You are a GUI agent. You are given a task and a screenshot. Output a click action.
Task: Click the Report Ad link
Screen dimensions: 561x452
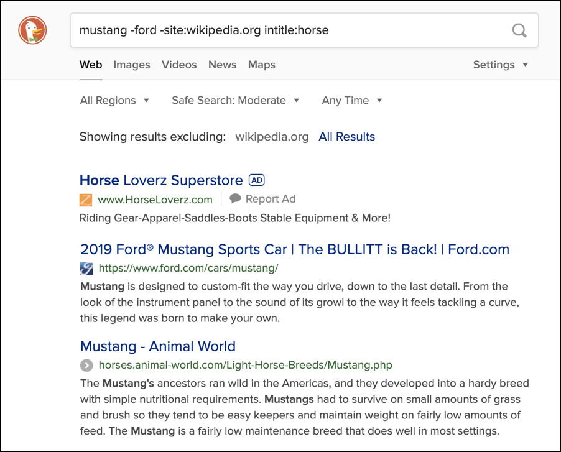[271, 199]
